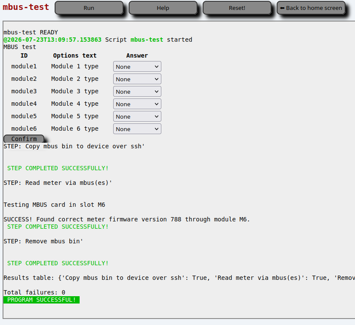Viewport: 355px width, 325px height.
Task: Click the 'MBUS test' heading line
Action: tap(20, 47)
